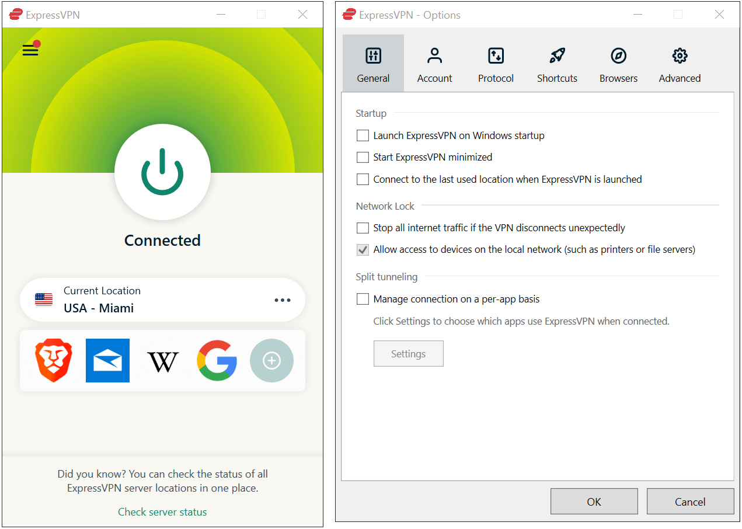Switch to the Browsers tab
Image resolution: width=742 pixels, height=529 pixels.
click(618, 63)
